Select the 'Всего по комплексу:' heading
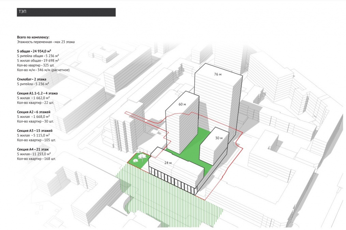The width and height of the screenshot is (346, 230). point(33,37)
